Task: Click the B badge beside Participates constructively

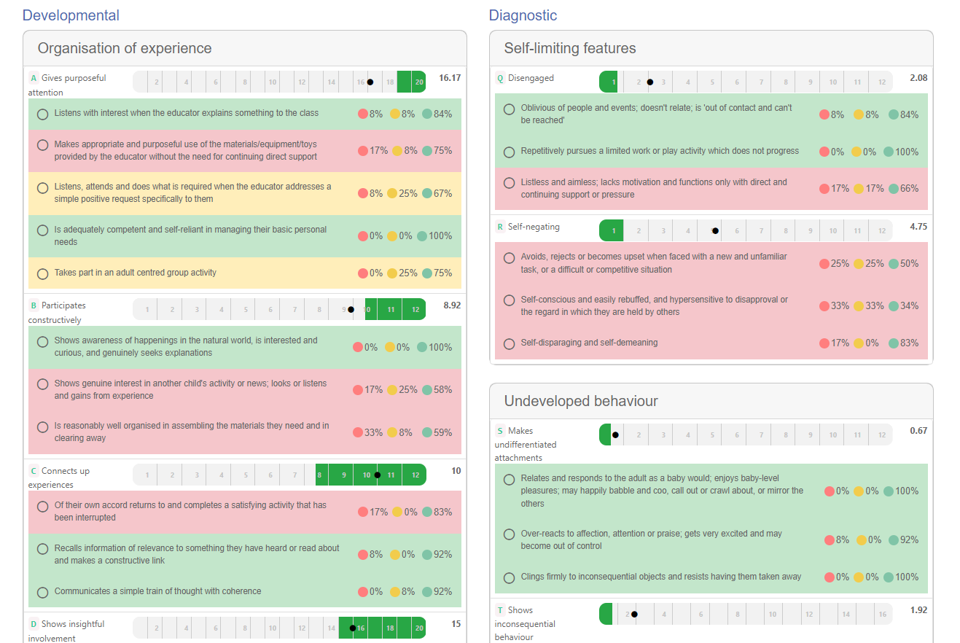Action: (34, 305)
